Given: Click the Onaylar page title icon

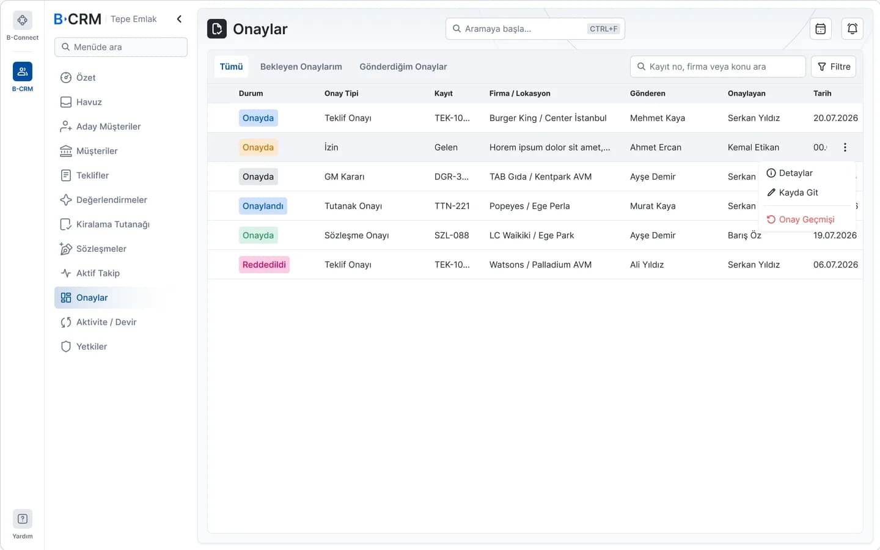Looking at the screenshot, I should click(x=217, y=29).
